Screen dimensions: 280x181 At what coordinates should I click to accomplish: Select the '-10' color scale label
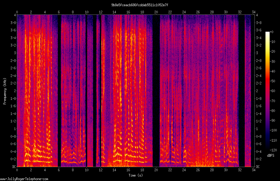[272, 42]
